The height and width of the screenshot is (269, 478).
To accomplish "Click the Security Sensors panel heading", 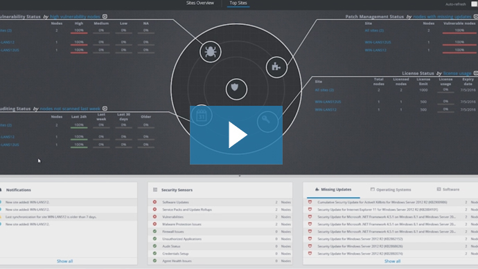I will coord(177,190).
